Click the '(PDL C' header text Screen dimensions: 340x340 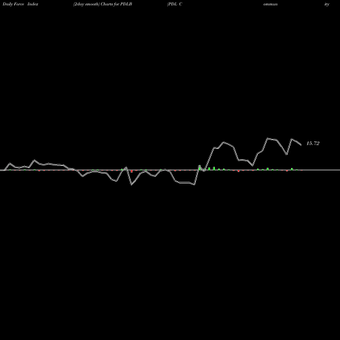coord(175,4)
